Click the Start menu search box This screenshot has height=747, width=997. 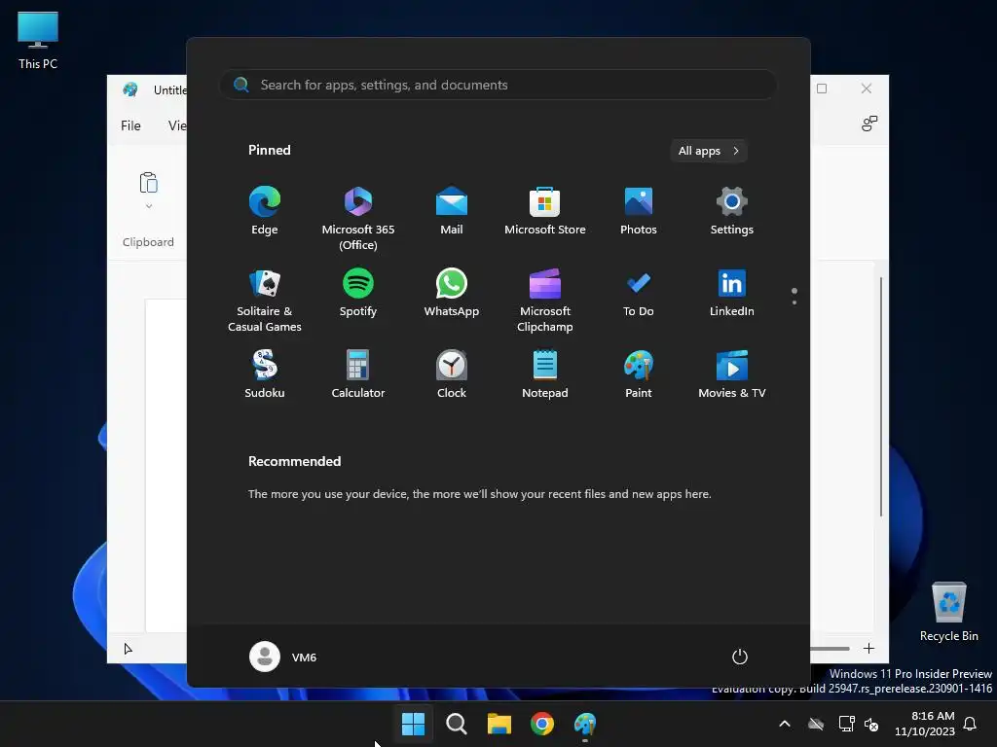pos(498,86)
